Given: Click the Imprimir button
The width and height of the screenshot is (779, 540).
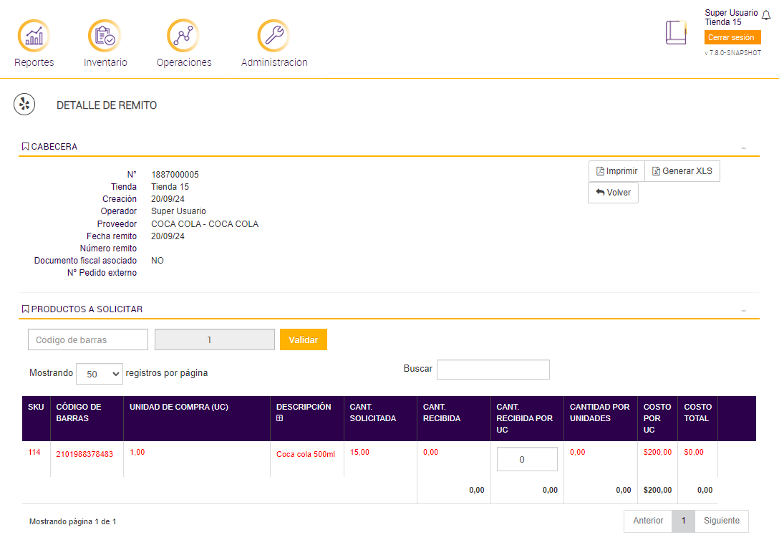Looking at the screenshot, I should (x=616, y=171).
